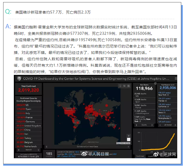Expand the Total Deaths panel icon
Screen dimensions: 186x167
click(155, 83)
